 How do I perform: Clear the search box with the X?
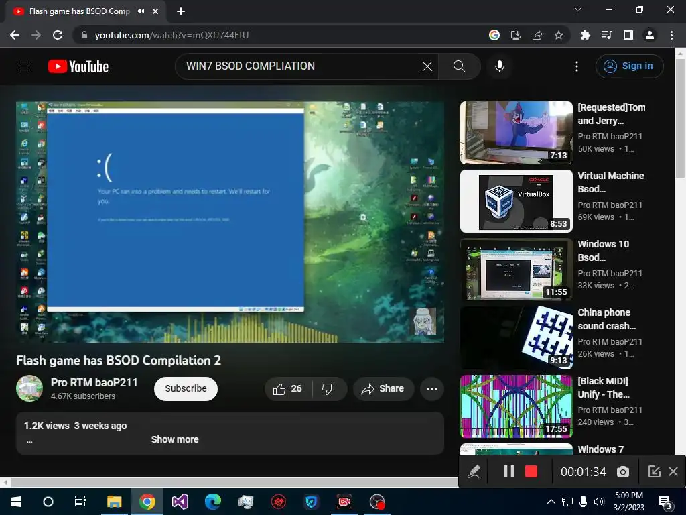pyautogui.click(x=427, y=66)
